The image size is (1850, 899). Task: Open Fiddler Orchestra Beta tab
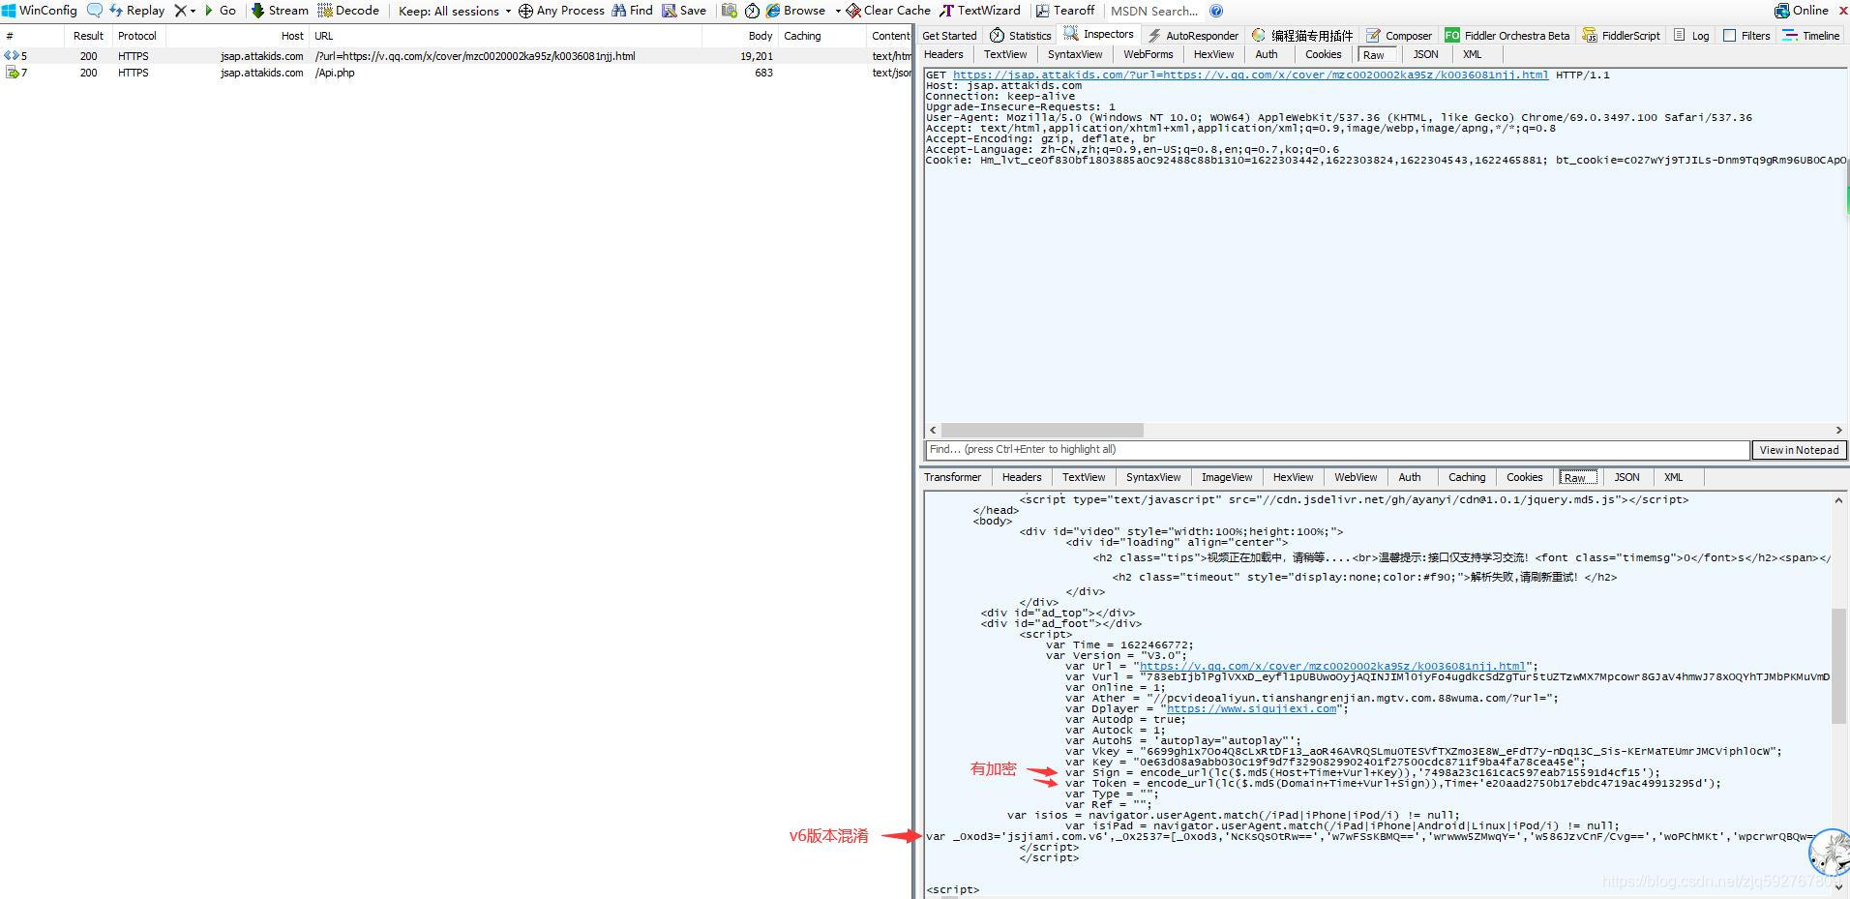(1507, 36)
